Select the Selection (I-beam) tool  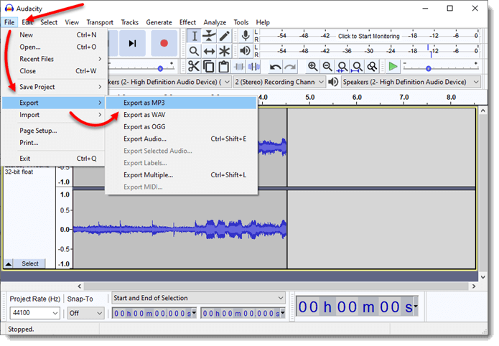click(194, 36)
